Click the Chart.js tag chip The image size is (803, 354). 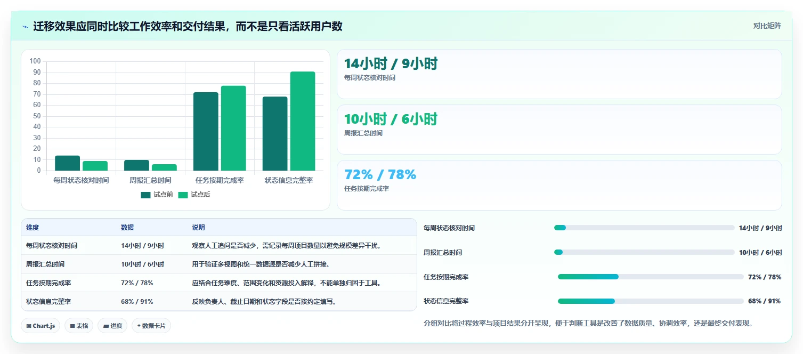click(x=40, y=326)
